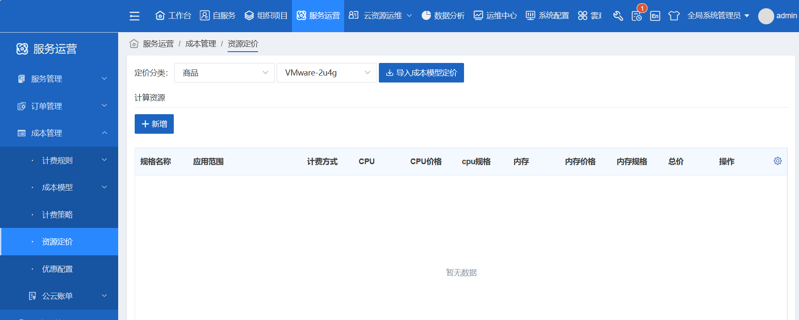Click the 内存规格 column header
799x320 pixels.
click(632, 162)
